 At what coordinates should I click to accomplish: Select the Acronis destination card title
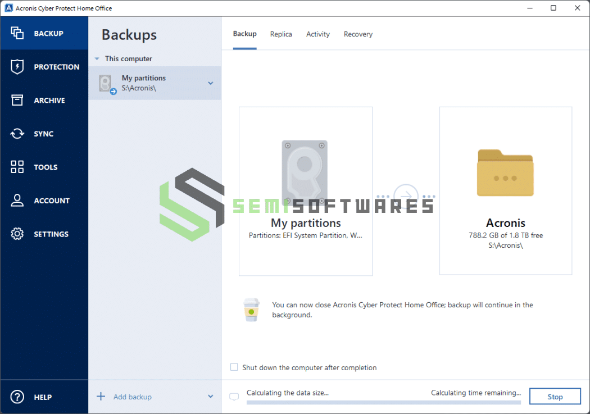505,223
